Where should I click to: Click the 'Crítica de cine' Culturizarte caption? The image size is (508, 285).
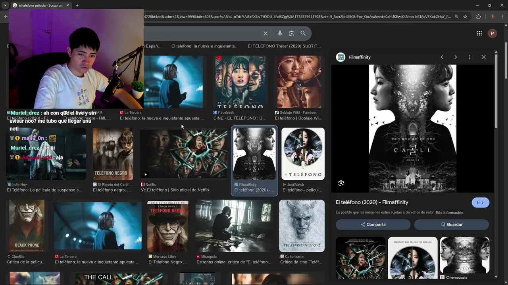(x=301, y=262)
